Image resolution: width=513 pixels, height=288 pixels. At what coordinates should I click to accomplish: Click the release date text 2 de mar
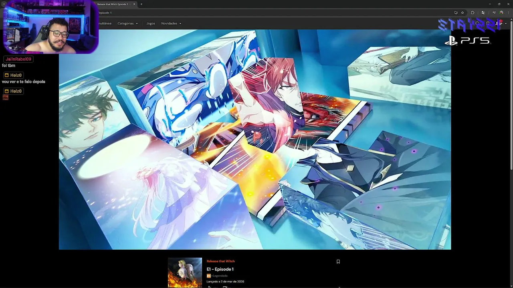tap(225, 282)
